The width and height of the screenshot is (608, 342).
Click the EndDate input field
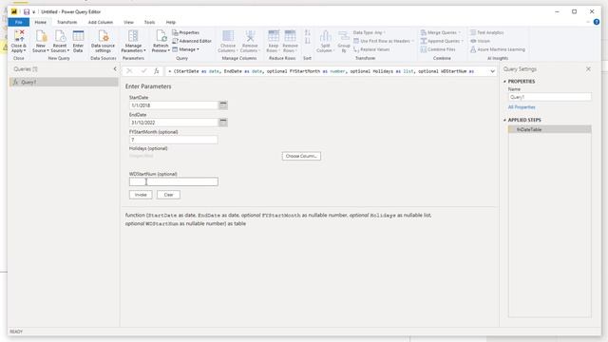pos(173,123)
